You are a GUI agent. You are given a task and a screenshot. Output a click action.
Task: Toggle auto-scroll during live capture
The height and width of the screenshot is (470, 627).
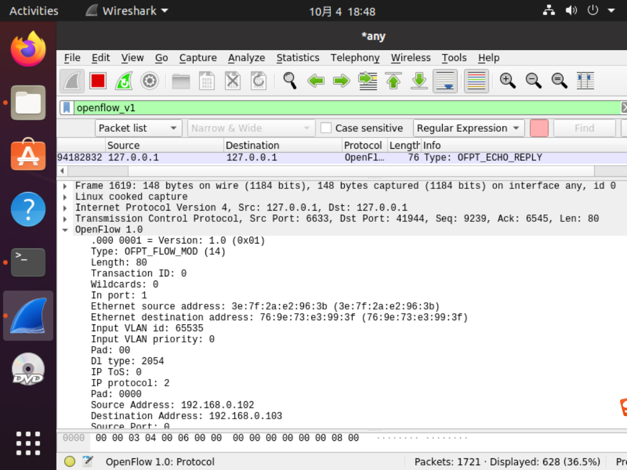445,81
